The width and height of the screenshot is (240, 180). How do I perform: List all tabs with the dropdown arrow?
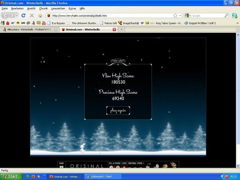(x=238, y=29)
